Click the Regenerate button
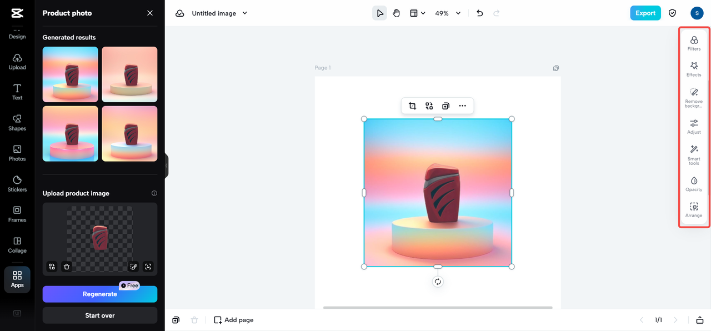 point(100,294)
